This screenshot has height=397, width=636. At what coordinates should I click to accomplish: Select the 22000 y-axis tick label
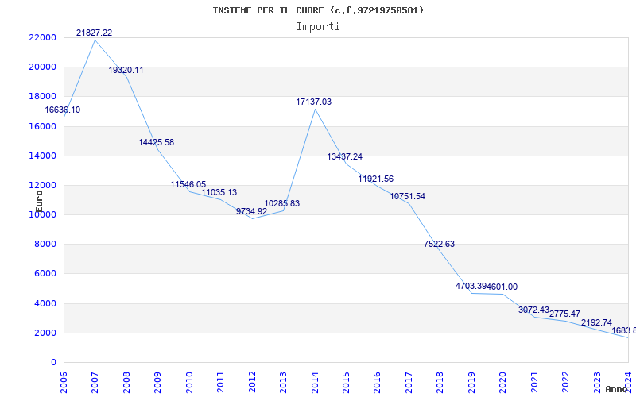pos(42,37)
